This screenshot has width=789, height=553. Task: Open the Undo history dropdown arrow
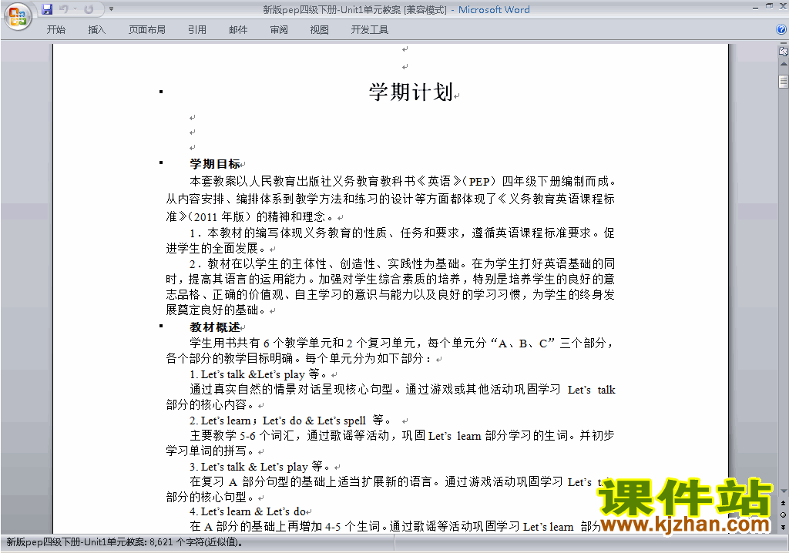point(75,9)
